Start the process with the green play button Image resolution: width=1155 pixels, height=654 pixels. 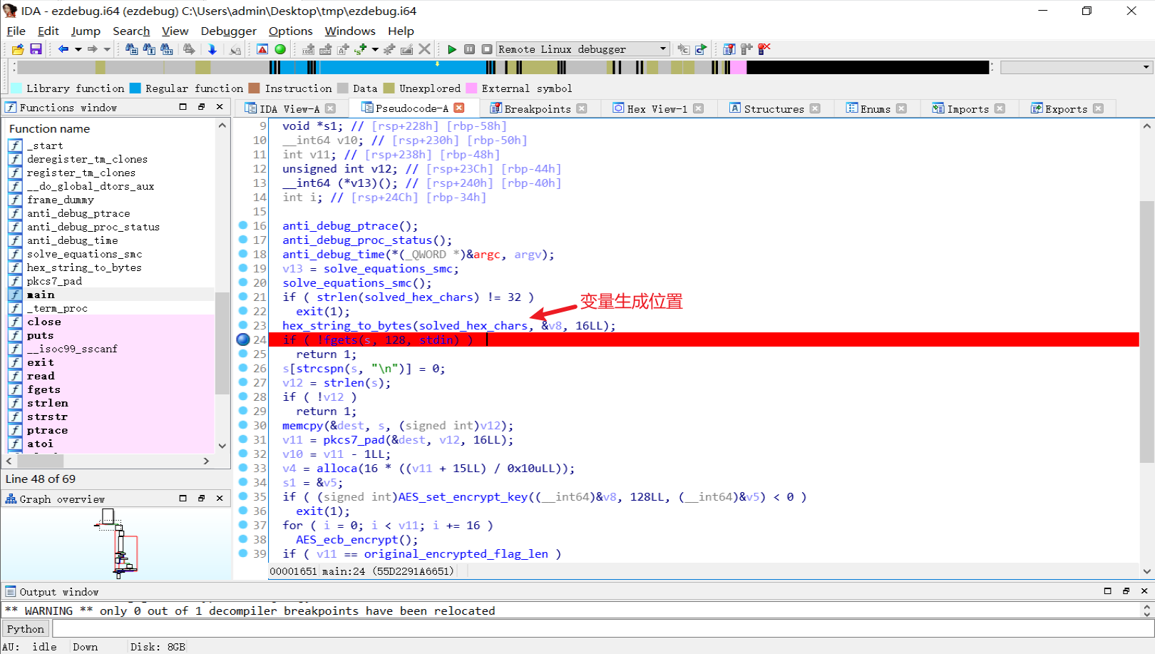pos(451,49)
